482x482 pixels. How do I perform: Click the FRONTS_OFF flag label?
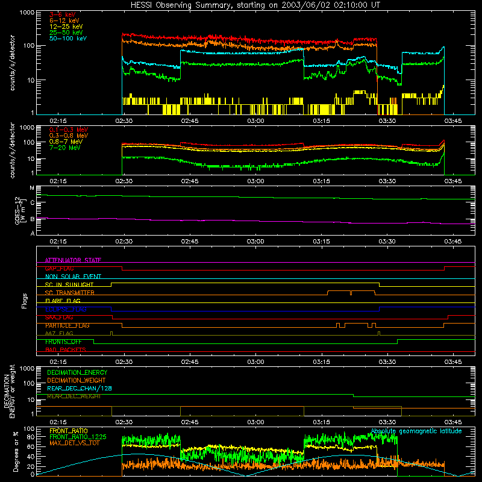[x=63, y=342]
